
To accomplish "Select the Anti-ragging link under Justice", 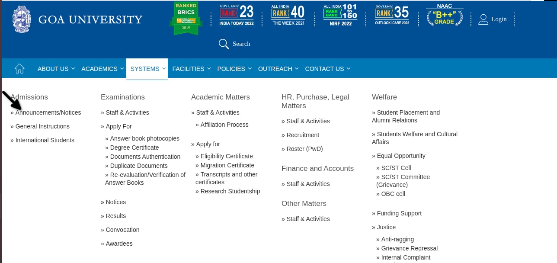I will pos(397,239).
